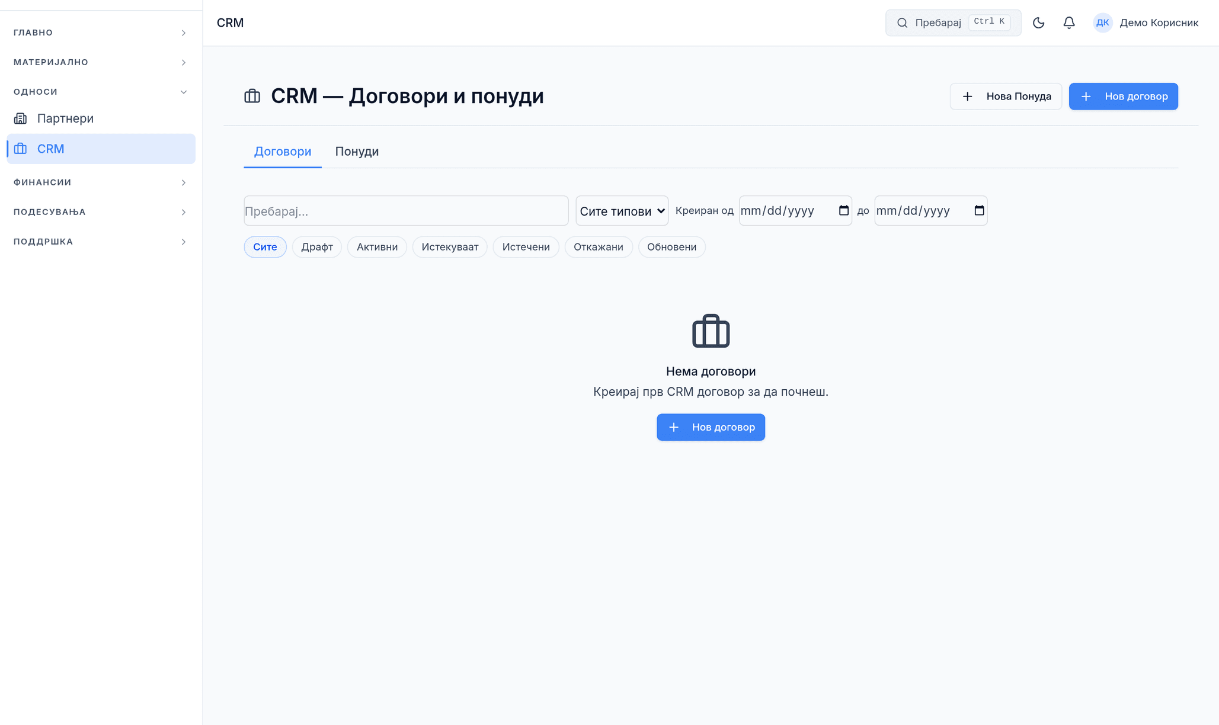Screen dimensions: 1219x725
Task: Filter by 'Откажани' status chip
Action: click(x=598, y=247)
